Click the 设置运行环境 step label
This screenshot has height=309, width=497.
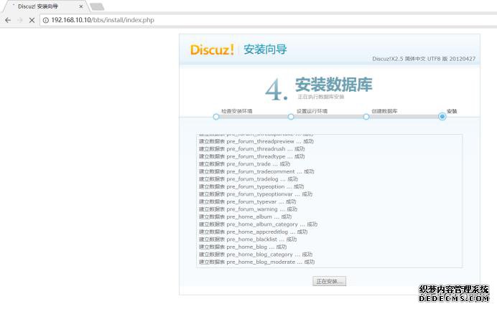312,111
